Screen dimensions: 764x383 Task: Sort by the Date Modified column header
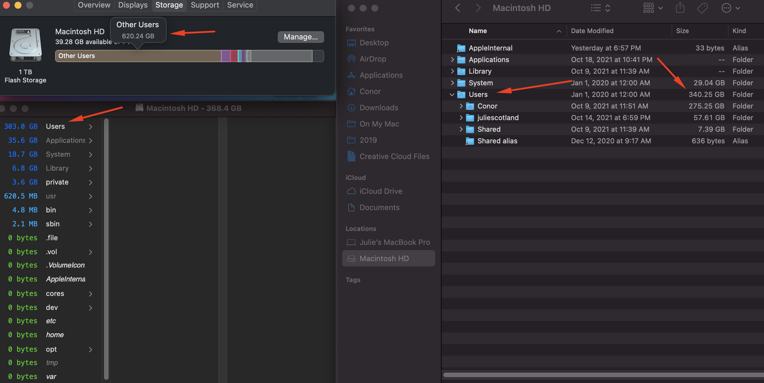click(592, 31)
